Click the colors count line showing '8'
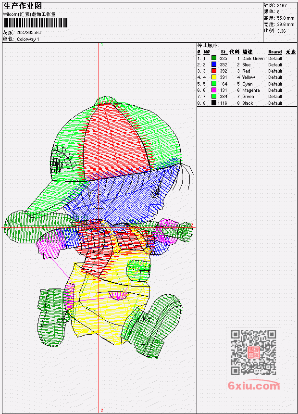 272,12
